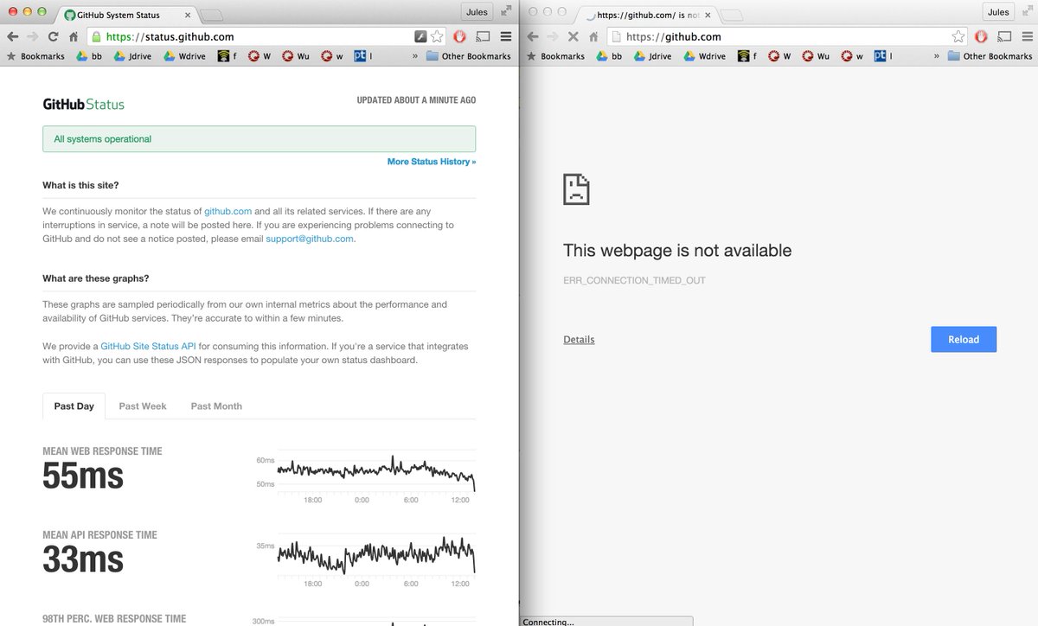Bookmark status.github.com with the star icon
The width and height of the screenshot is (1038, 626).
[x=437, y=36]
